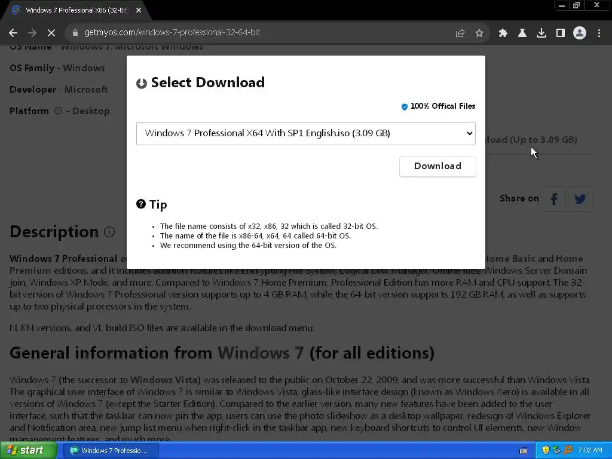Click the Description info icon

click(x=109, y=232)
